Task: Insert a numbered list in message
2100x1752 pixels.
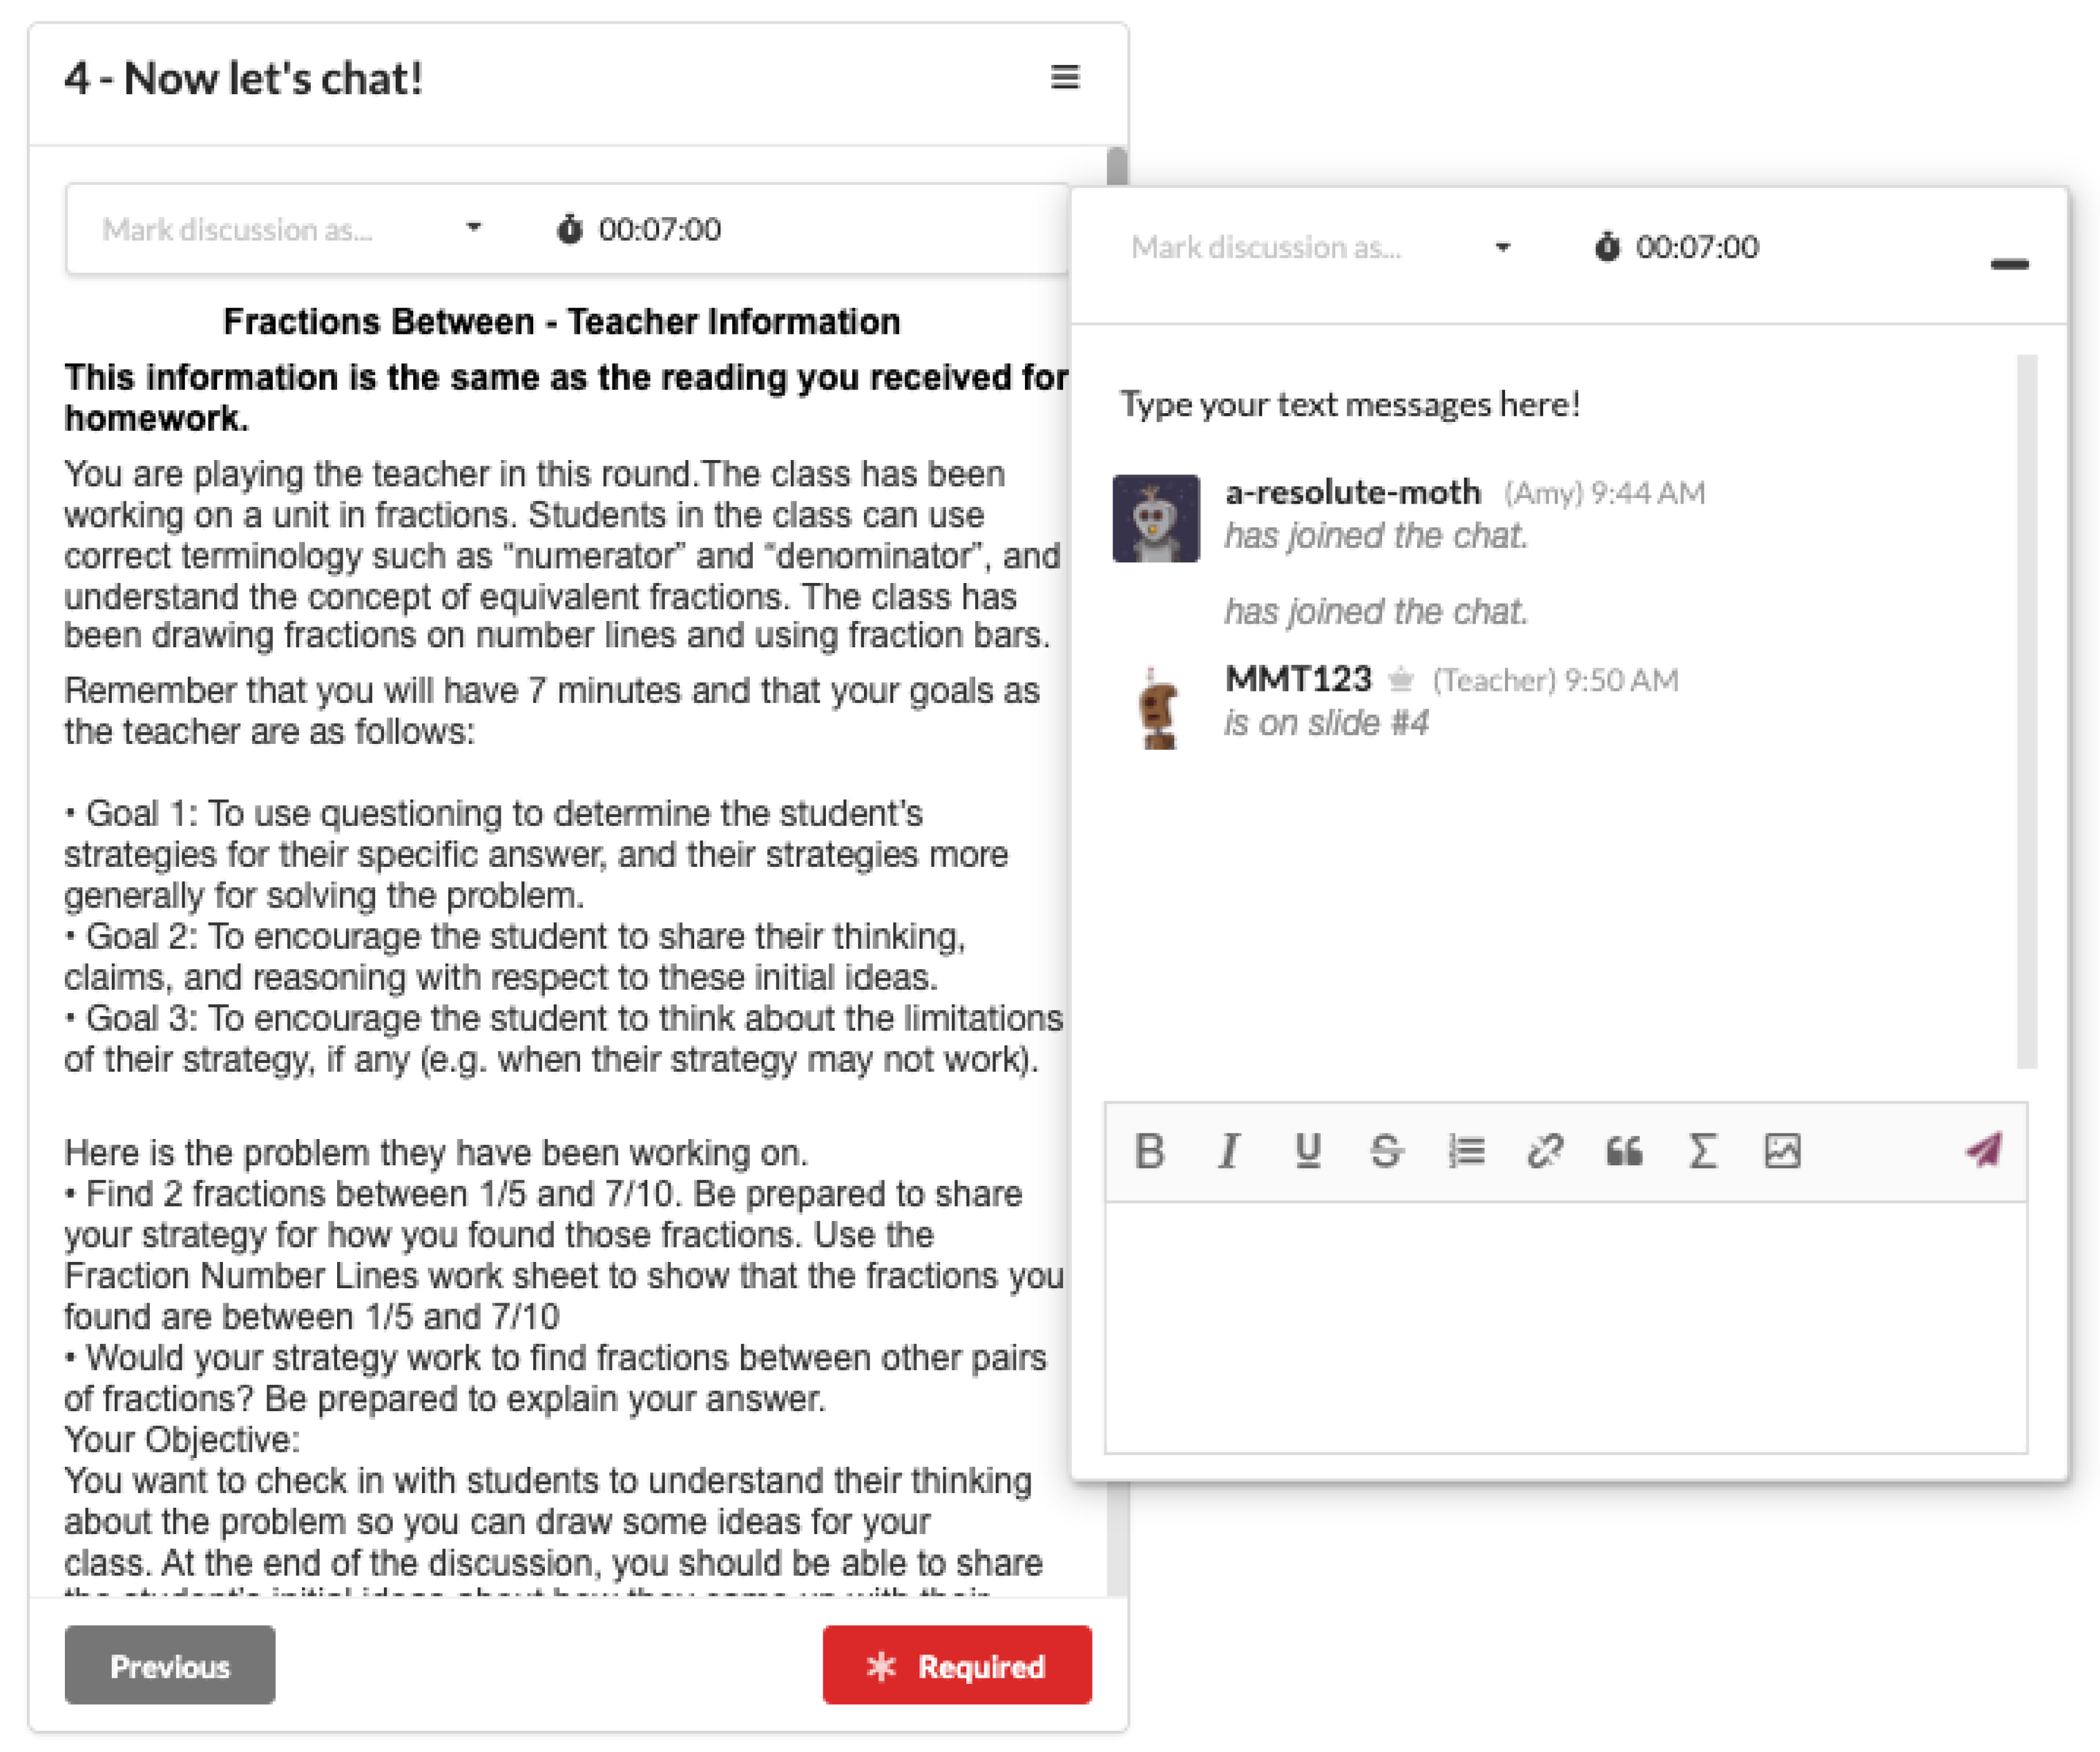Action: pos(1466,1151)
